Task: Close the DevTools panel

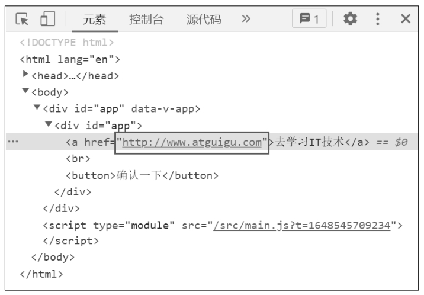Action: click(x=406, y=19)
